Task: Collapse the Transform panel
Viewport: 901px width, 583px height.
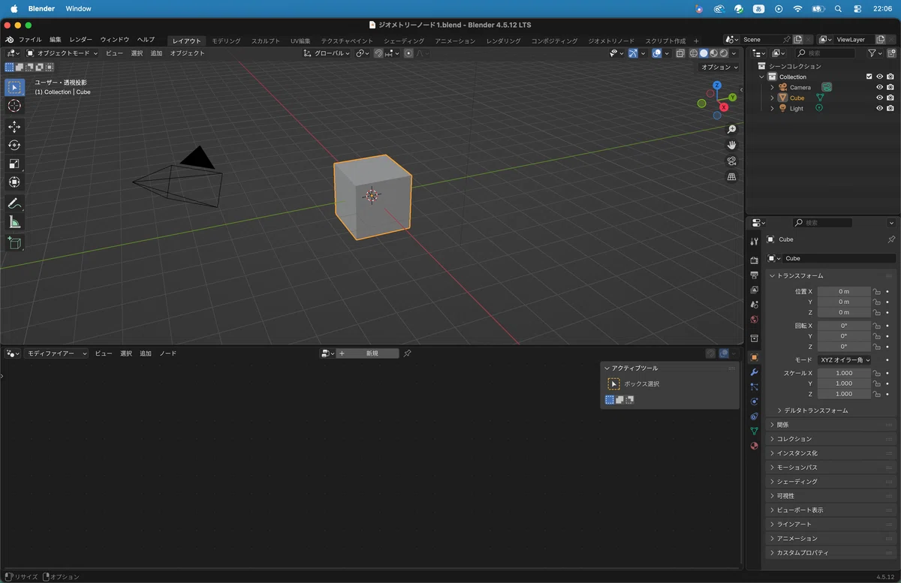Action: click(831, 275)
